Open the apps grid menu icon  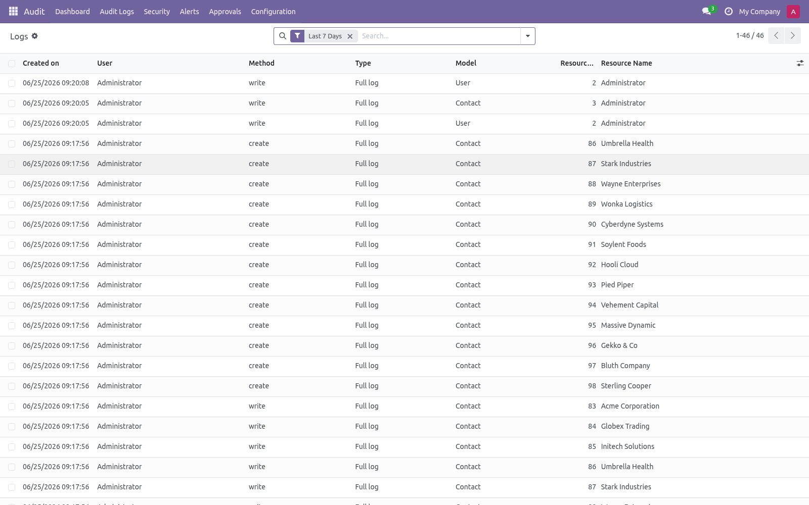click(x=14, y=11)
